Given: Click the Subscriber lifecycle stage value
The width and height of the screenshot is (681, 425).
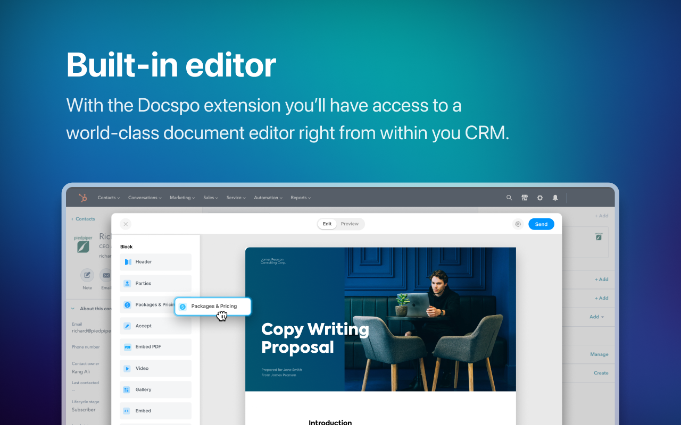Looking at the screenshot, I should pyautogui.click(x=84, y=410).
